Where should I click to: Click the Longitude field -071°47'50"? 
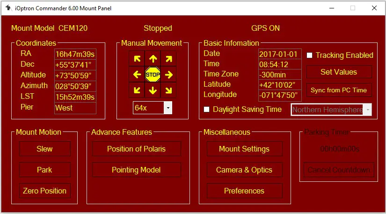tap(280, 95)
